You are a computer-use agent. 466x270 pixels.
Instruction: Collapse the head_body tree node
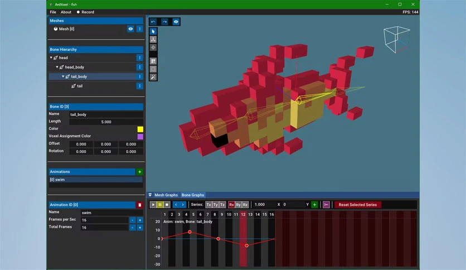pyautogui.click(x=57, y=67)
